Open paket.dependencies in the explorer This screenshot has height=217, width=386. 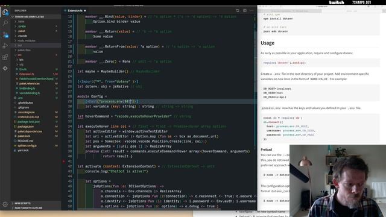(x=30, y=131)
